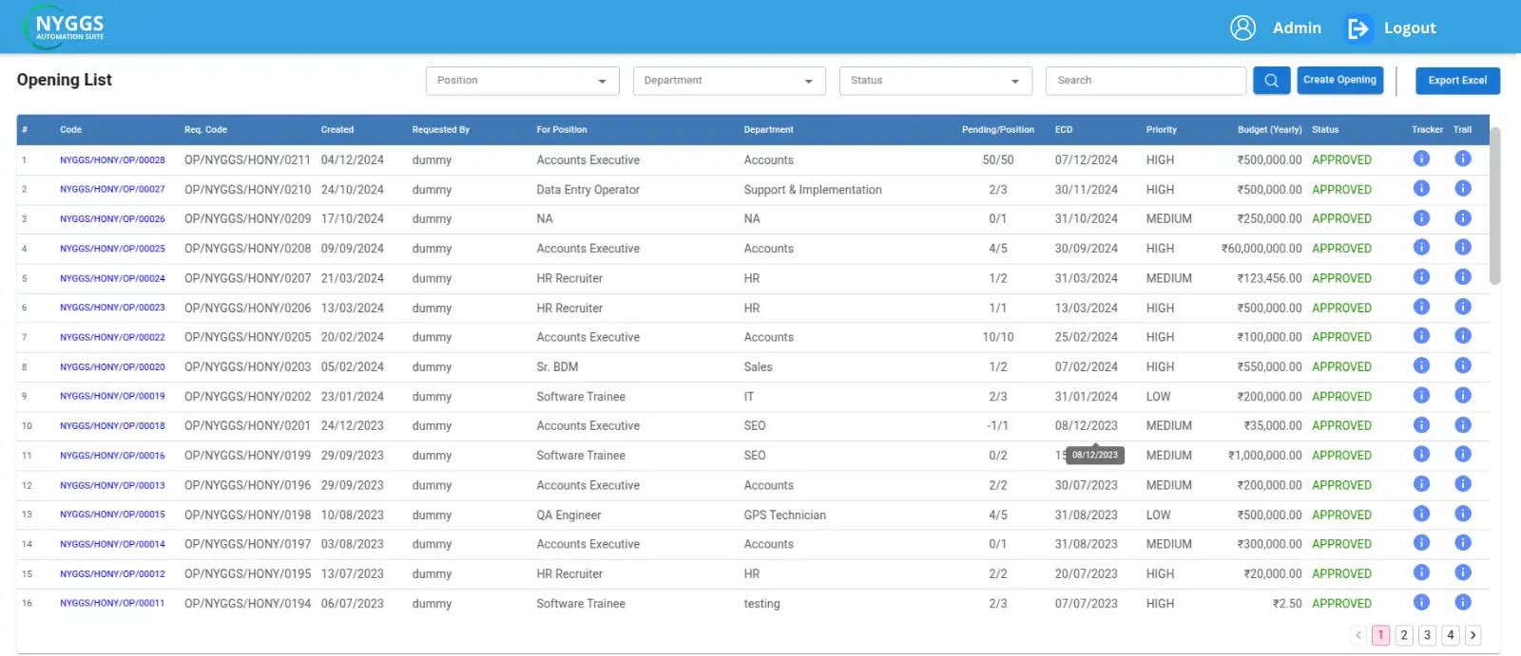This screenshot has width=1521, height=656.
Task: Click the GPS Technician department cell
Action: [785, 515]
